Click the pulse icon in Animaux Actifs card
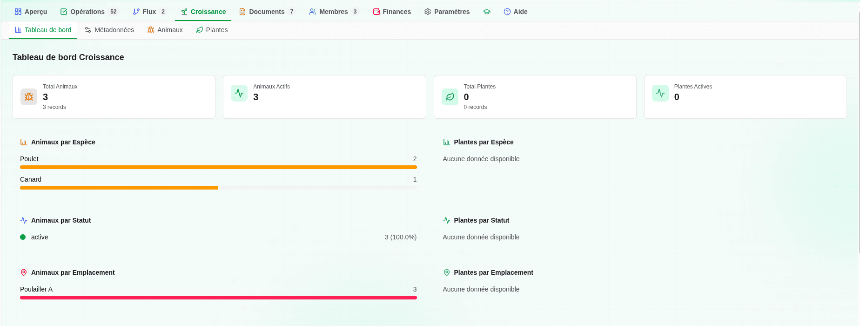860x326 pixels. (x=239, y=93)
